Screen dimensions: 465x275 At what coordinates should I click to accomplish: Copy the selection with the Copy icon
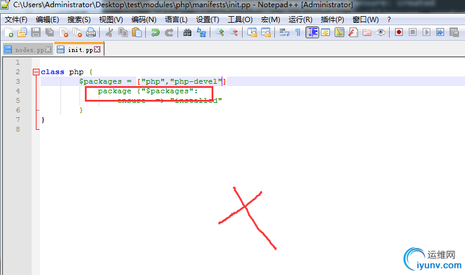tap(123, 32)
